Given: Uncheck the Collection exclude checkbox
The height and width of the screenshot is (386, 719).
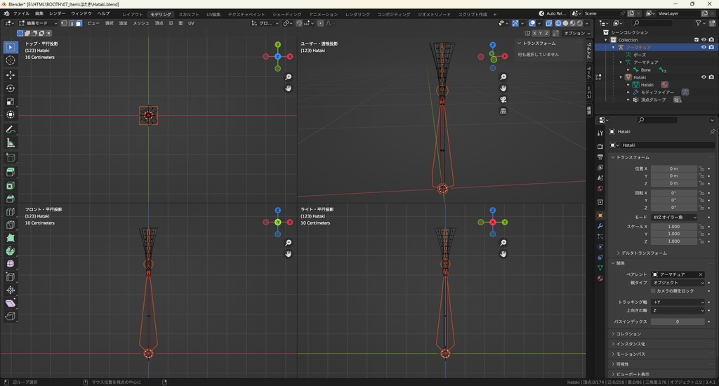Looking at the screenshot, I should (696, 40).
